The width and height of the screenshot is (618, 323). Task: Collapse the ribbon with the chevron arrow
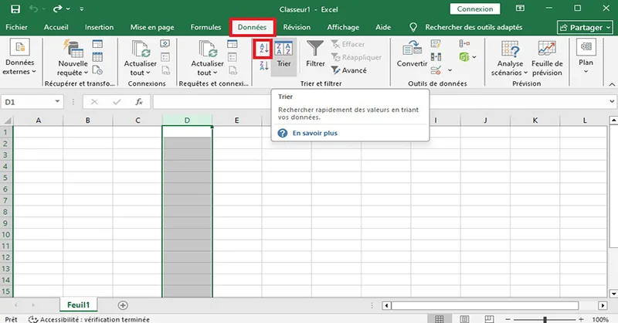pos(612,84)
